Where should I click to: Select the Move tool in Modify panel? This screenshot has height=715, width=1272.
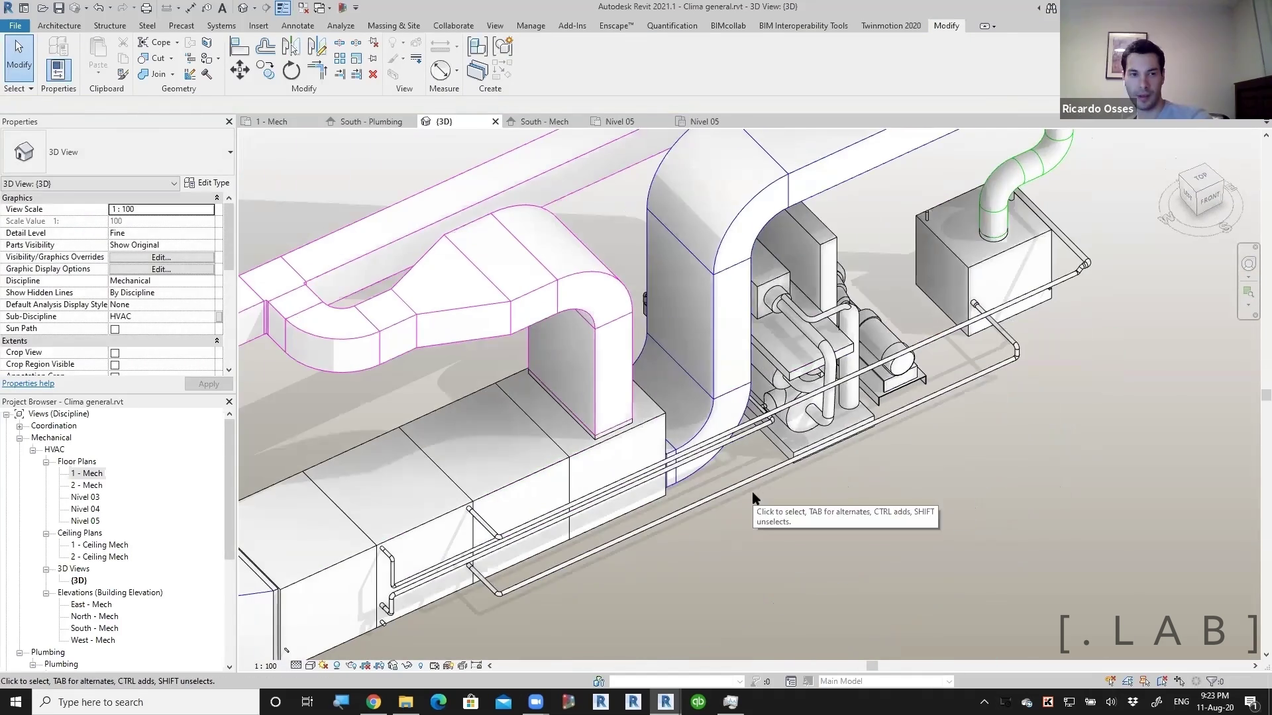pyautogui.click(x=239, y=70)
